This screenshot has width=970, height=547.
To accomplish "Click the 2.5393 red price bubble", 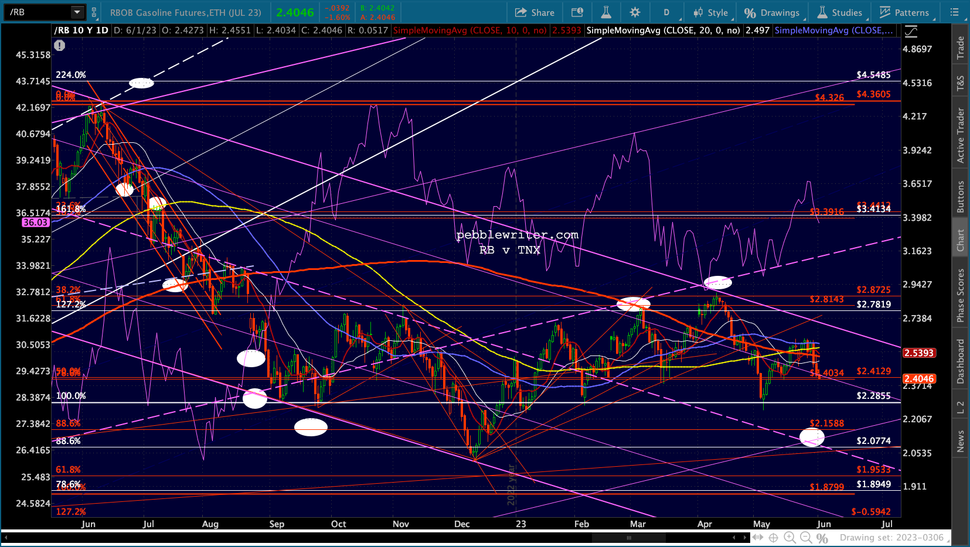I will coord(919,353).
